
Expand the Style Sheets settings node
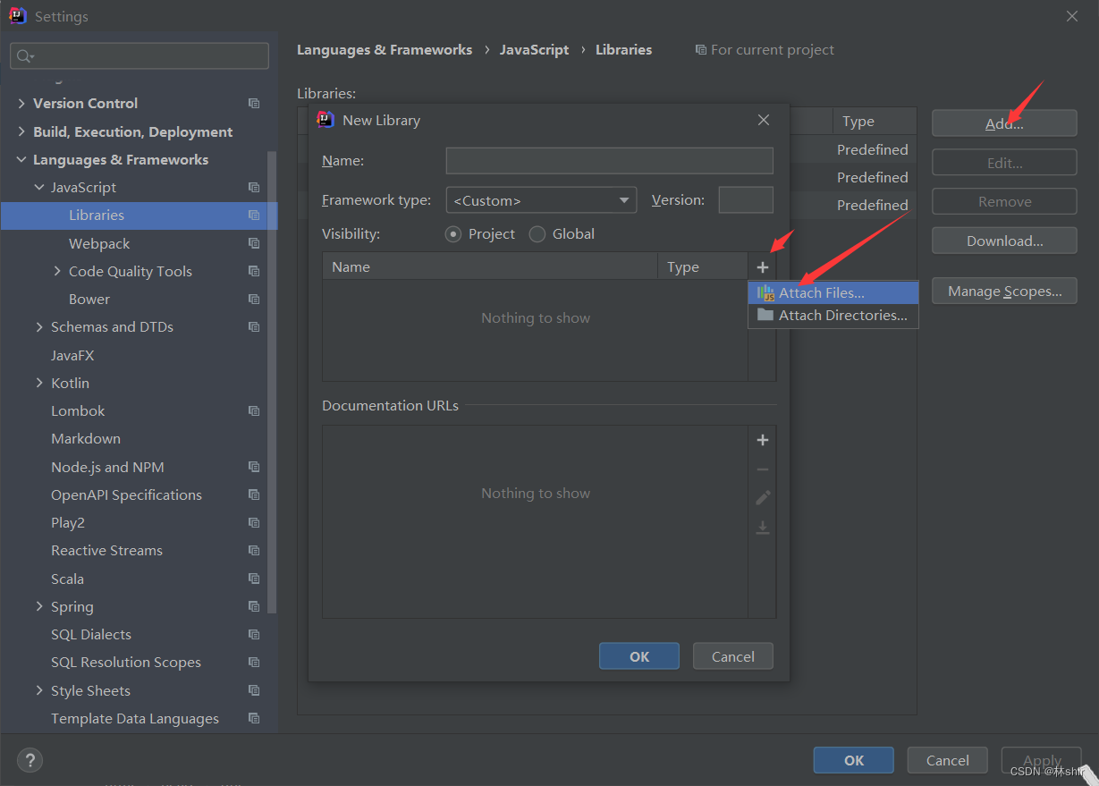coord(39,690)
